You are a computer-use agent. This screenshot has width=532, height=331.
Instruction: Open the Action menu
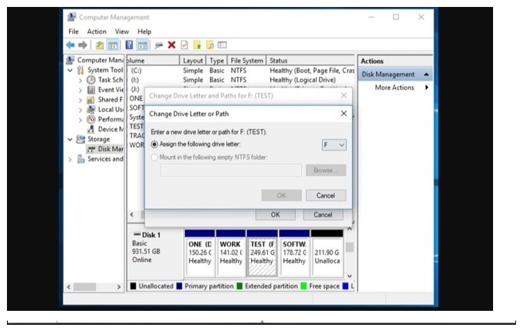pyautogui.click(x=97, y=31)
